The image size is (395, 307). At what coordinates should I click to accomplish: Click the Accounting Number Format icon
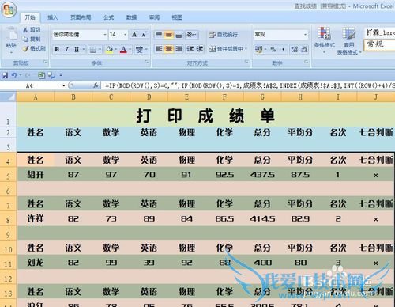coord(259,49)
